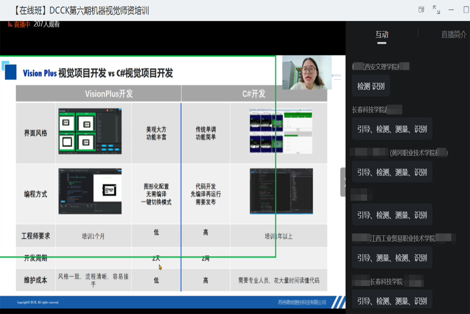Select the message under 黄冈职业技术学院
This screenshot has width=470, height=314.
[x=392, y=172]
